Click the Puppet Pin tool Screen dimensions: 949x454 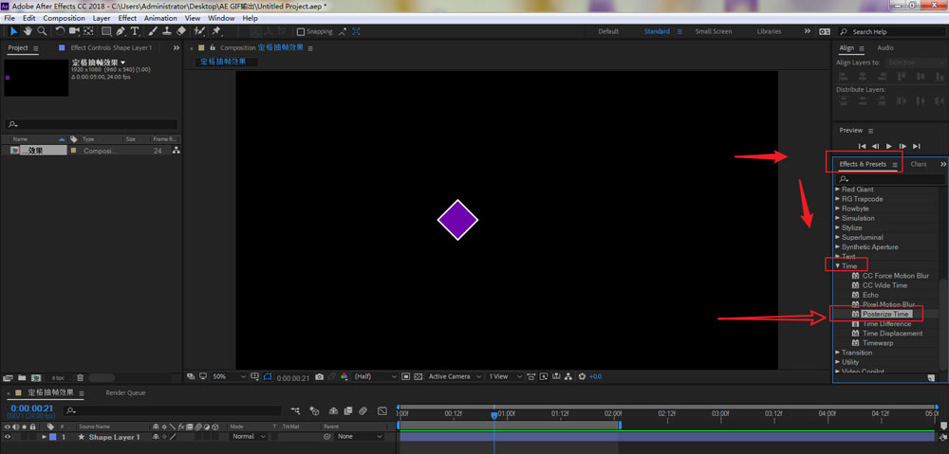coord(216,31)
